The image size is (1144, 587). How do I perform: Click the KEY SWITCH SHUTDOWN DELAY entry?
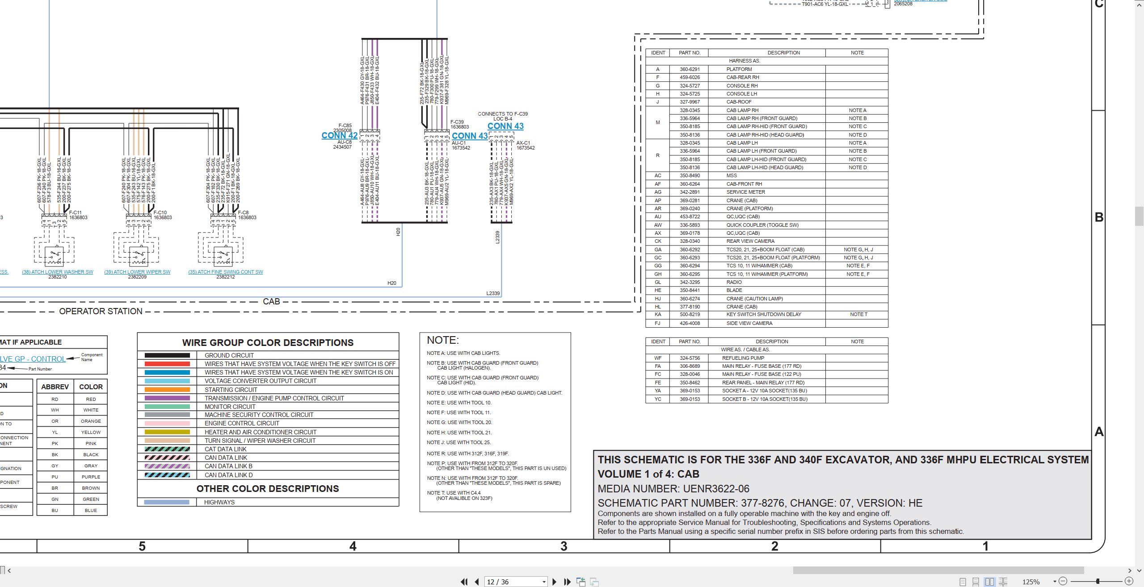pos(764,314)
